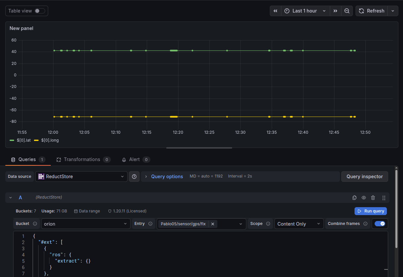
Task: Show the Bucket info tooltip icon
Action: click(x=35, y=224)
